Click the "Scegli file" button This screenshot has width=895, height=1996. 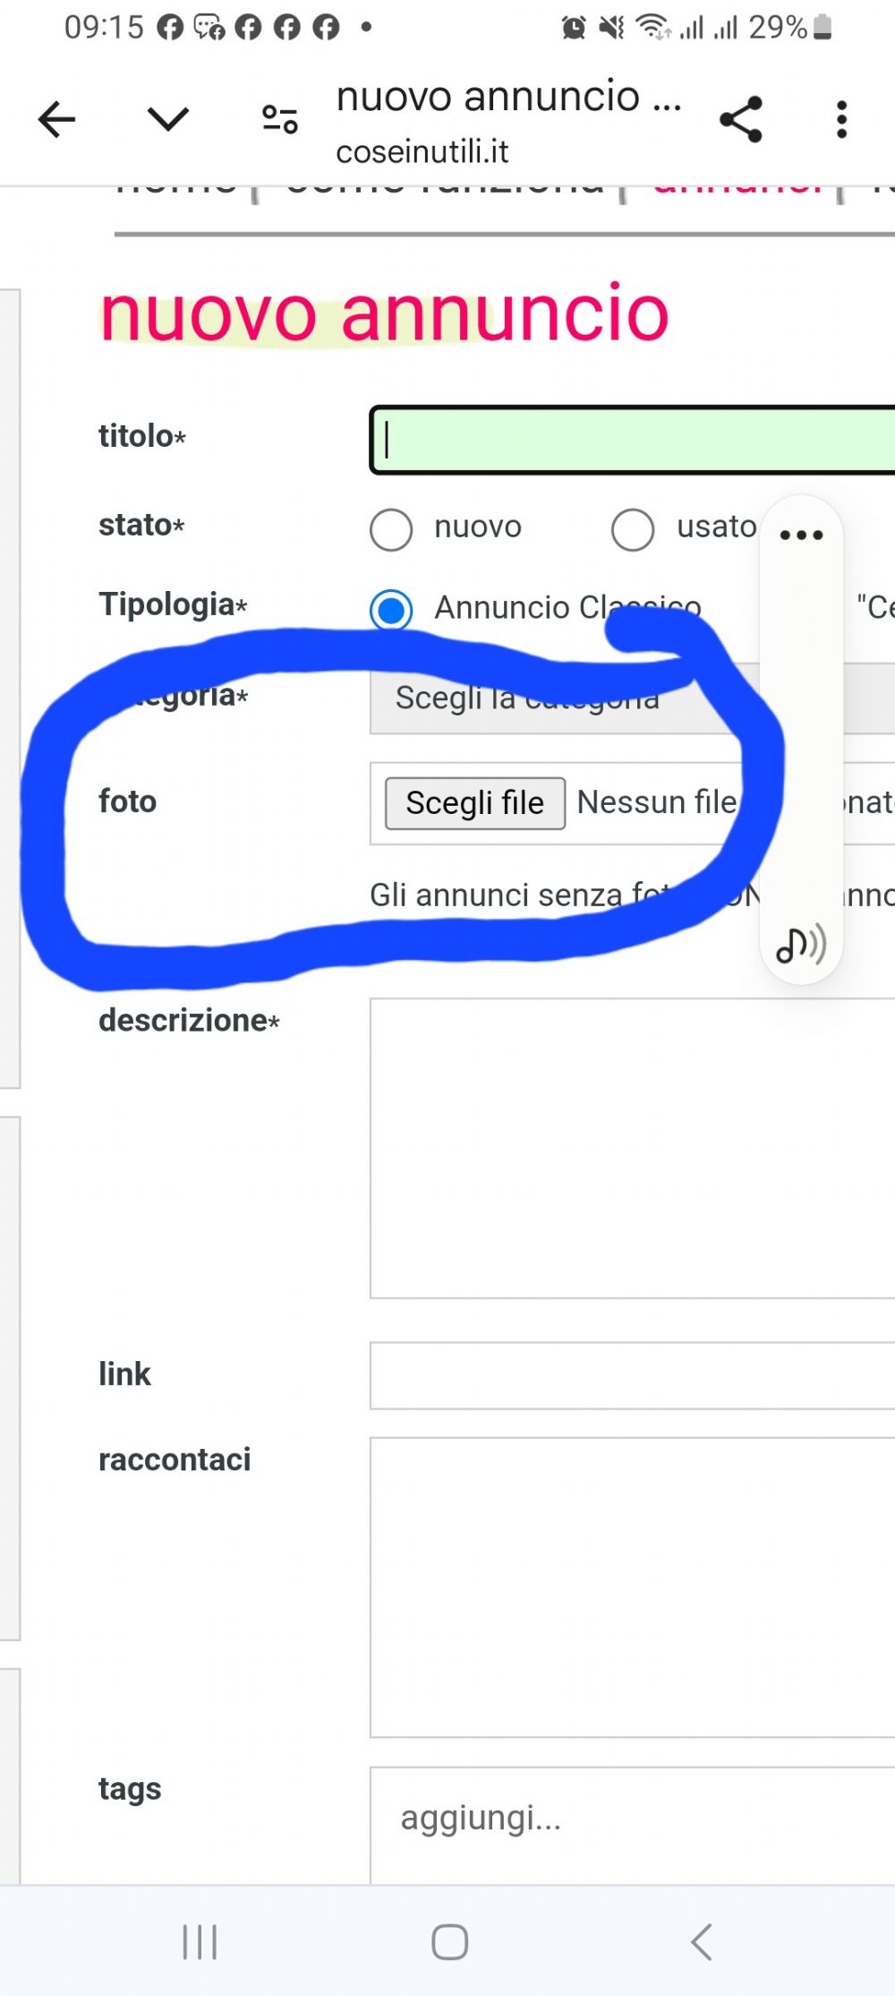coord(474,803)
